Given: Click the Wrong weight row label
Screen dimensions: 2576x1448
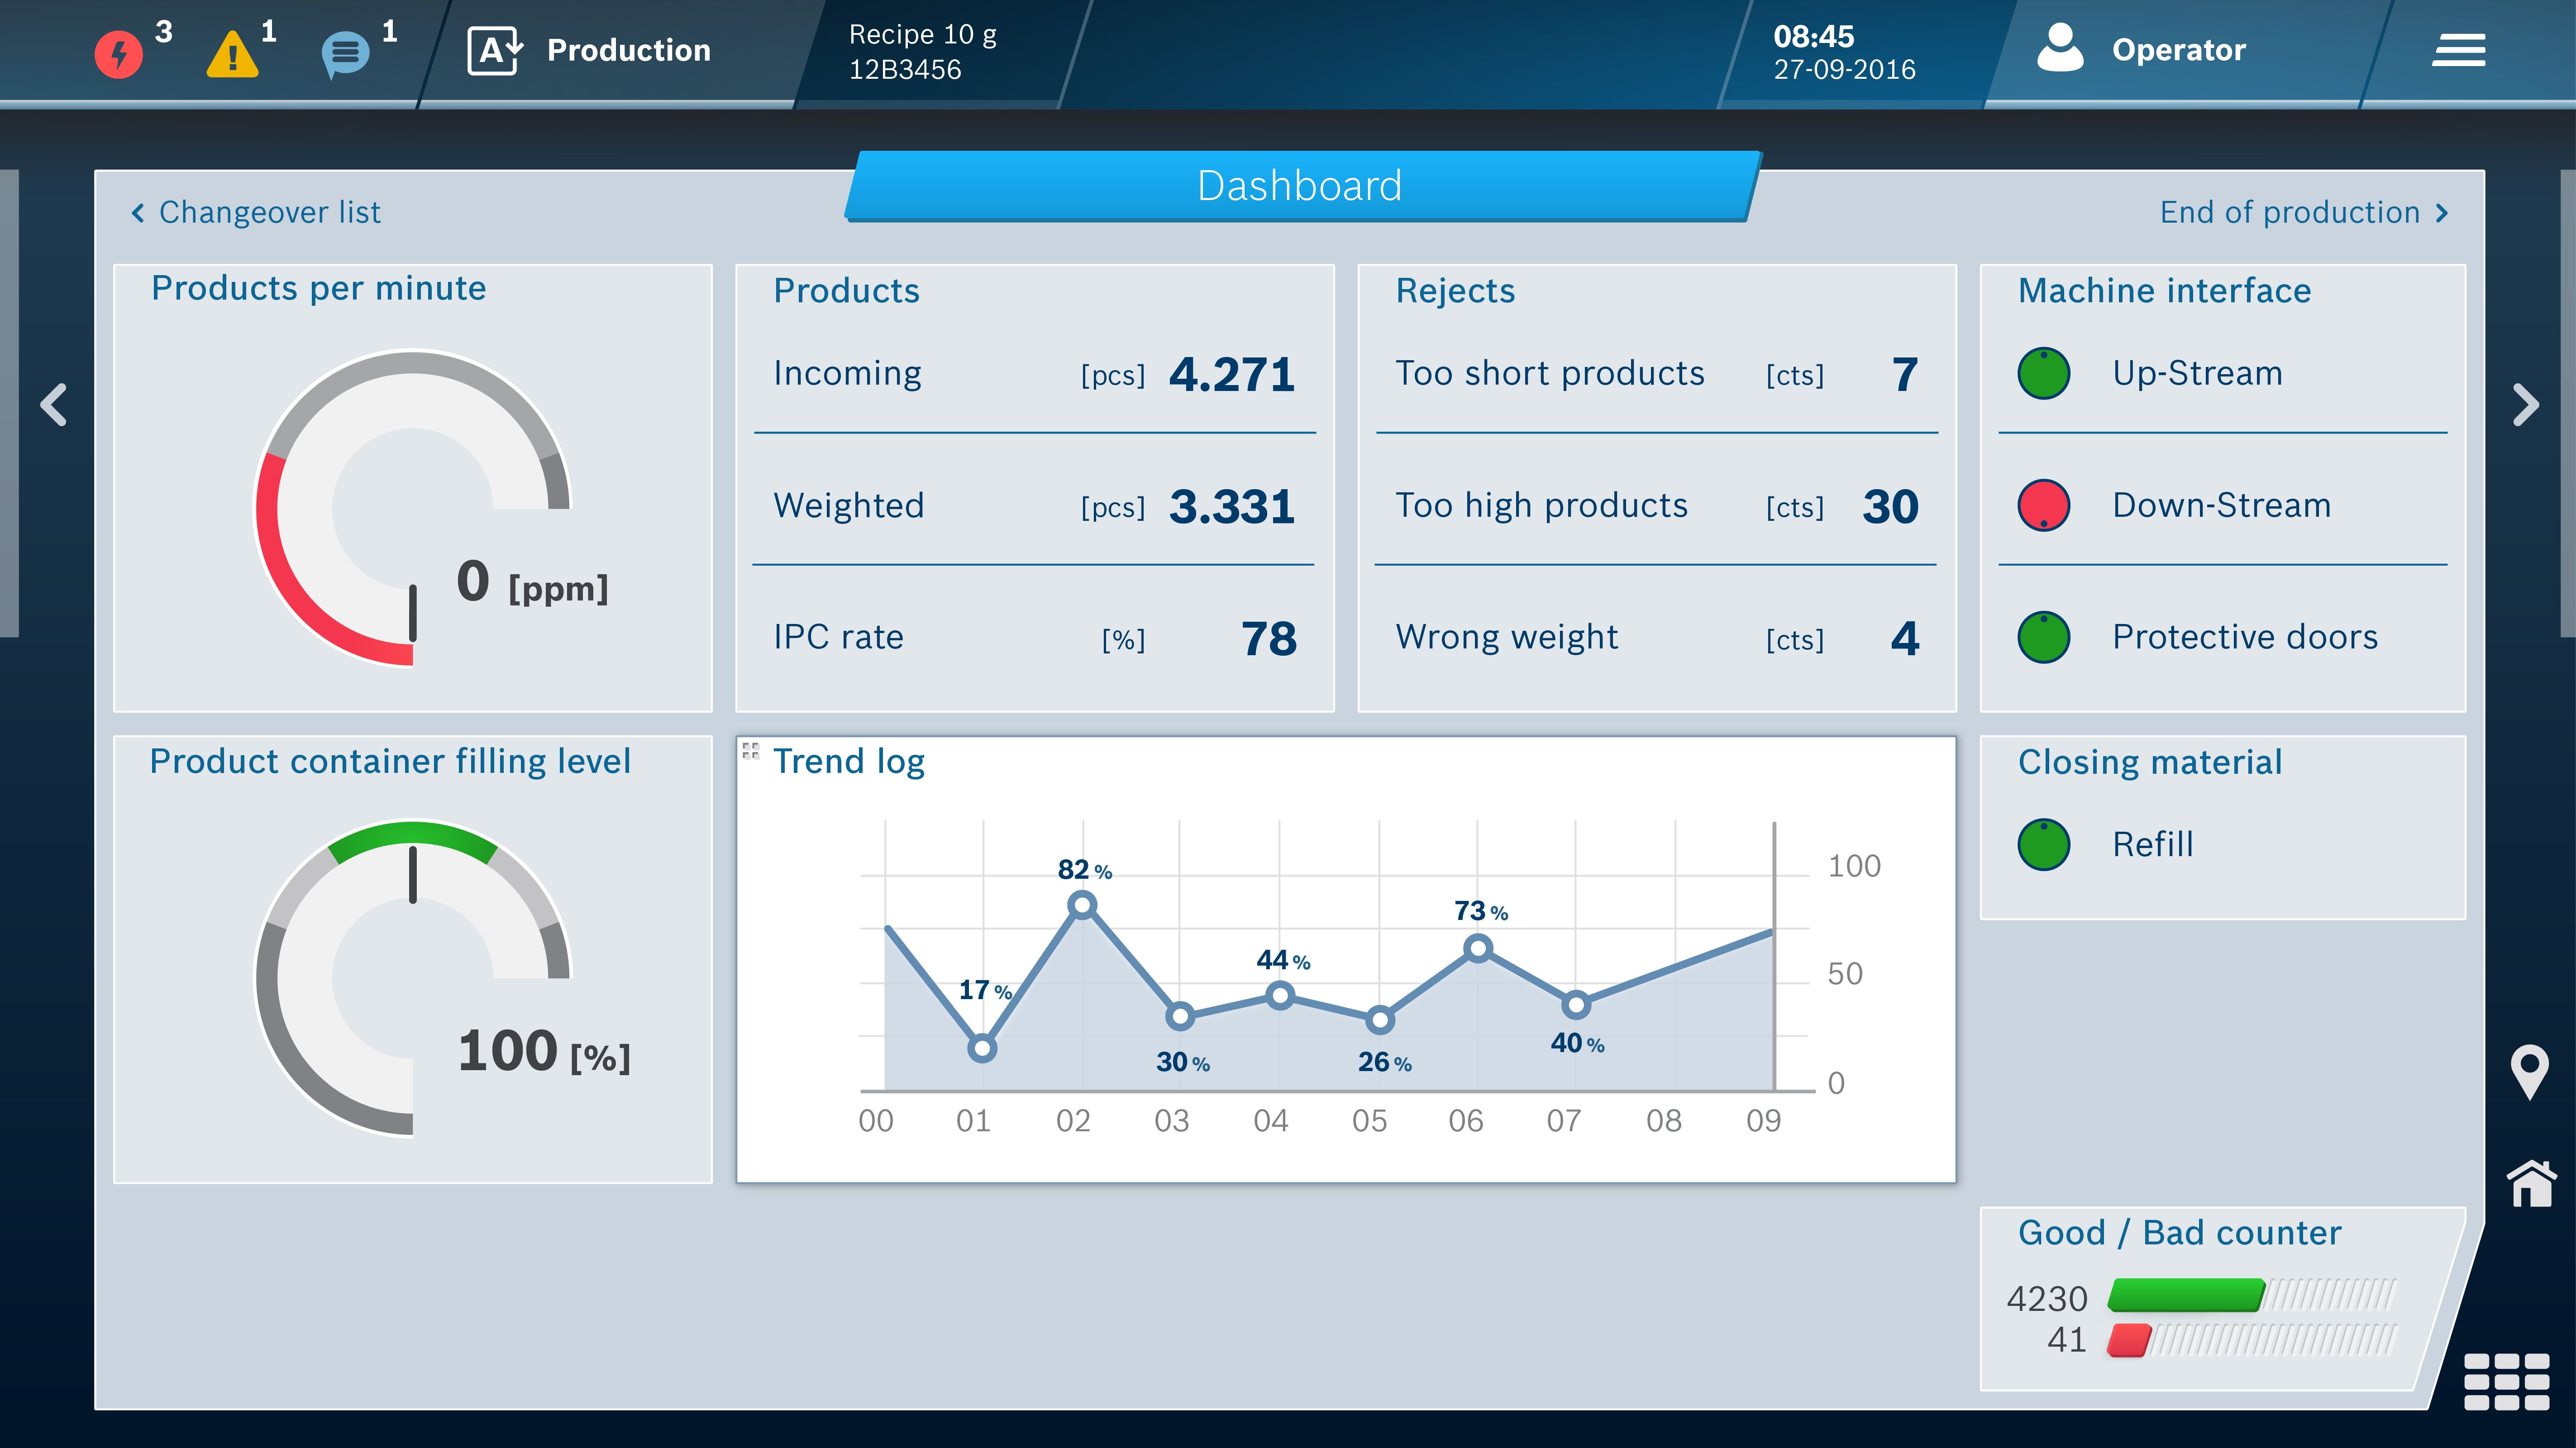Looking at the screenshot, I should (1506, 637).
